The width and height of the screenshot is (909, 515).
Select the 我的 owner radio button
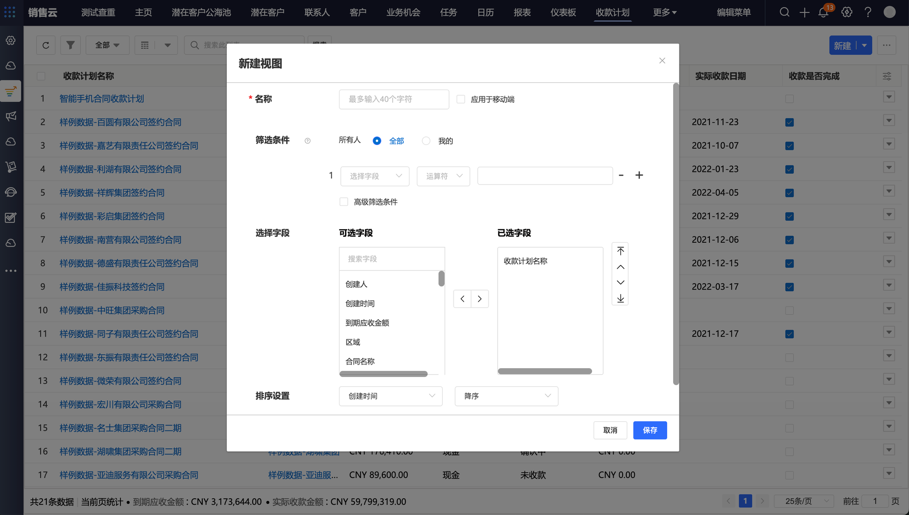426,141
